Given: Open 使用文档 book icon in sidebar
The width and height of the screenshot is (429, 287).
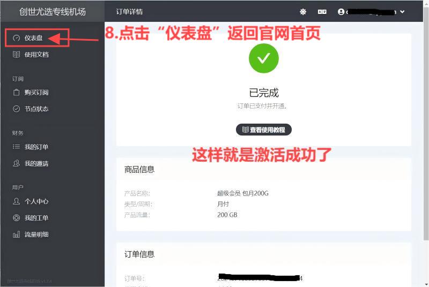Looking at the screenshot, I should coord(17,54).
